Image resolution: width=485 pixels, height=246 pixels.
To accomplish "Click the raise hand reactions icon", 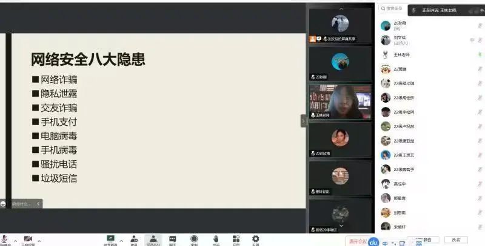I will [216, 239].
